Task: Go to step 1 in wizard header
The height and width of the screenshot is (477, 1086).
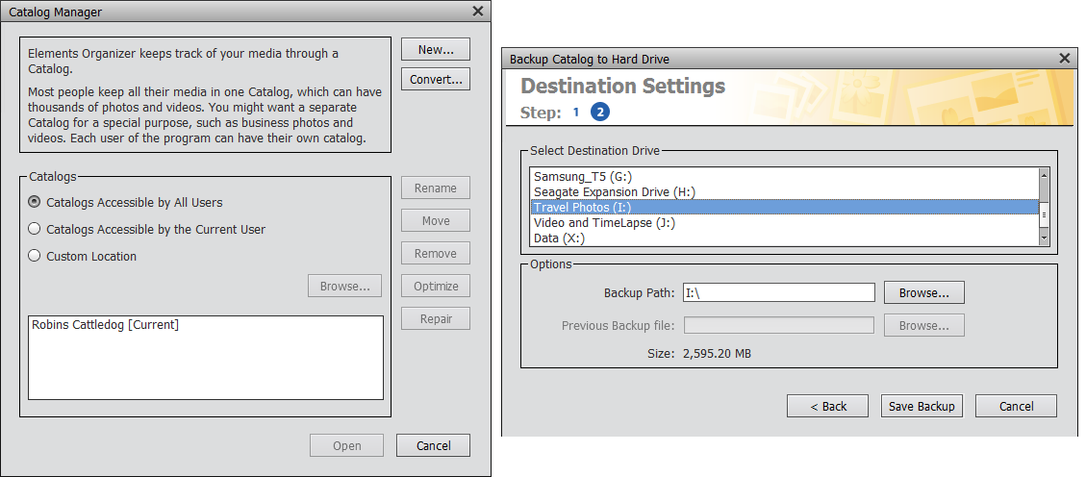Action: [x=575, y=113]
